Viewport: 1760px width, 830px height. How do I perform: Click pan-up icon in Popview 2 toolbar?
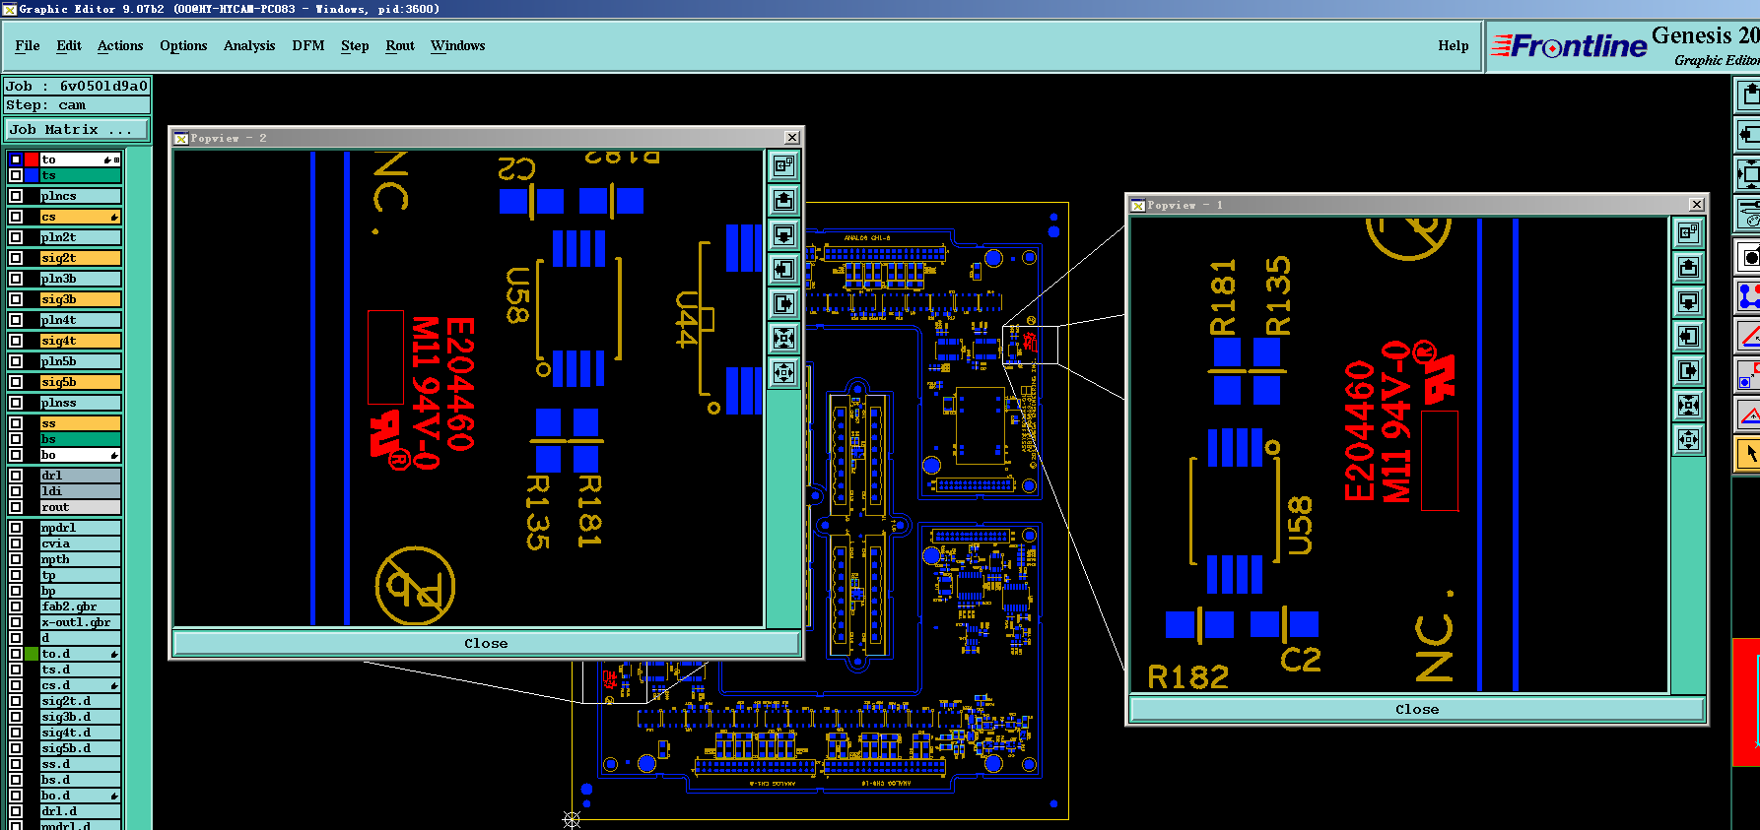783,201
